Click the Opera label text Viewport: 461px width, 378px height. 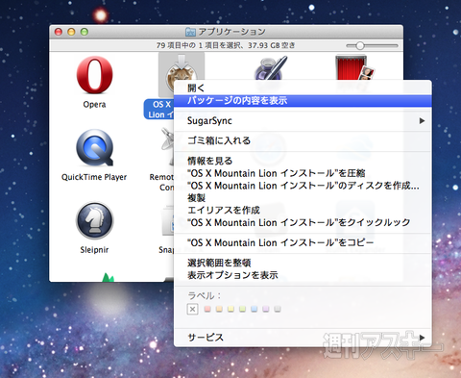[x=94, y=105]
